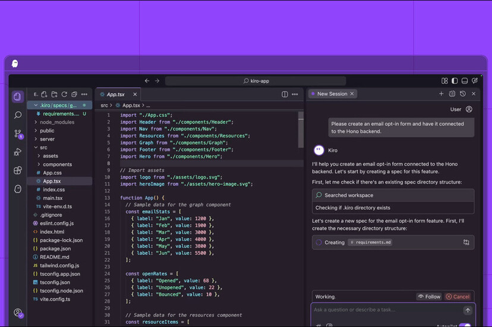Viewport: 492px width, 327px height.
Task: Open Source Control view with badge
Action: pyautogui.click(x=18, y=134)
